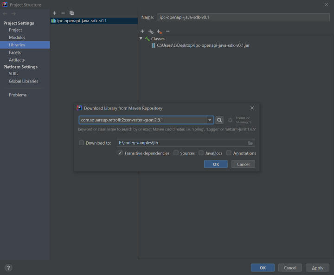Enable Sources download checkbox
Viewport: 334px width, 275px height.
[176, 153]
